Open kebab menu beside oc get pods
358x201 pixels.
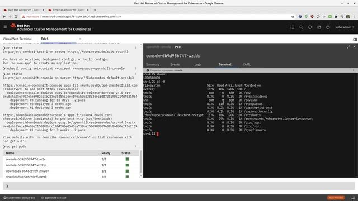click(x=135, y=146)
